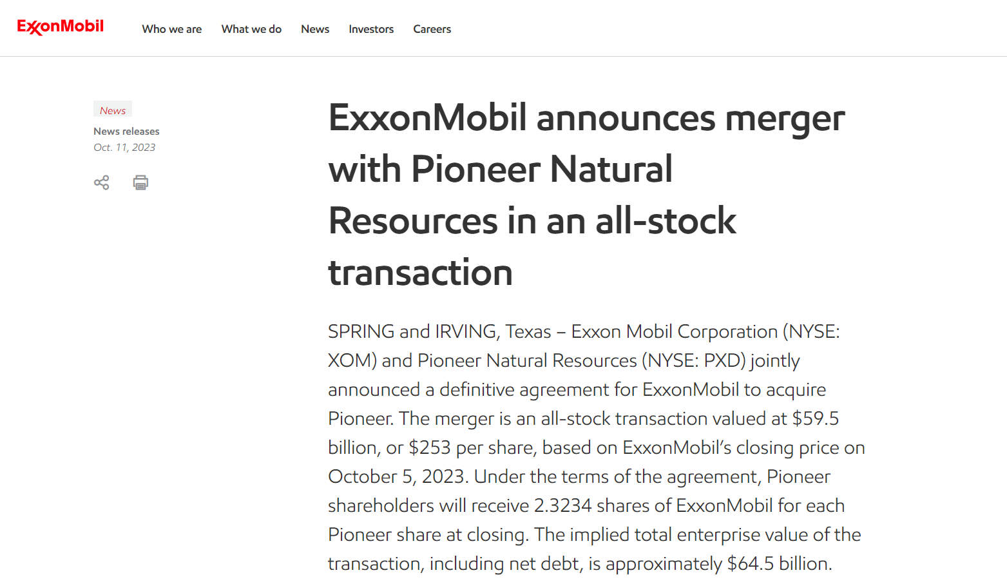The width and height of the screenshot is (1007, 586).
Task: Share this news release via share icon
Action: pos(102,182)
